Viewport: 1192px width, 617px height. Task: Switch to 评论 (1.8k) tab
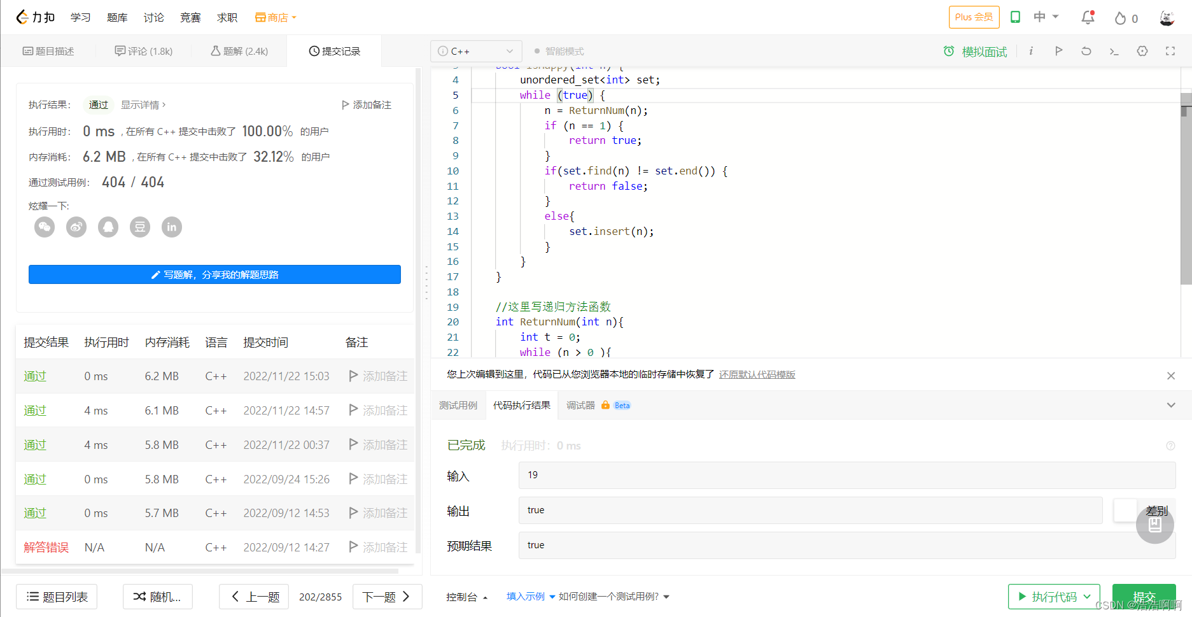[x=144, y=51]
